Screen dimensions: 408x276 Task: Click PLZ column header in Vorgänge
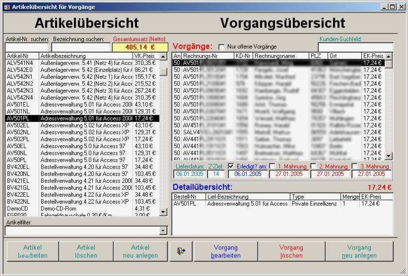coord(318,56)
